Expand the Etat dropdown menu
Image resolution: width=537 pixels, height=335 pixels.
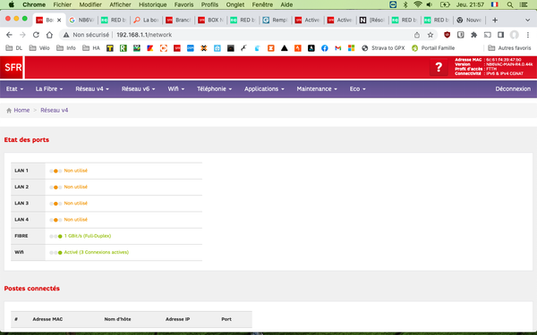click(x=14, y=88)
